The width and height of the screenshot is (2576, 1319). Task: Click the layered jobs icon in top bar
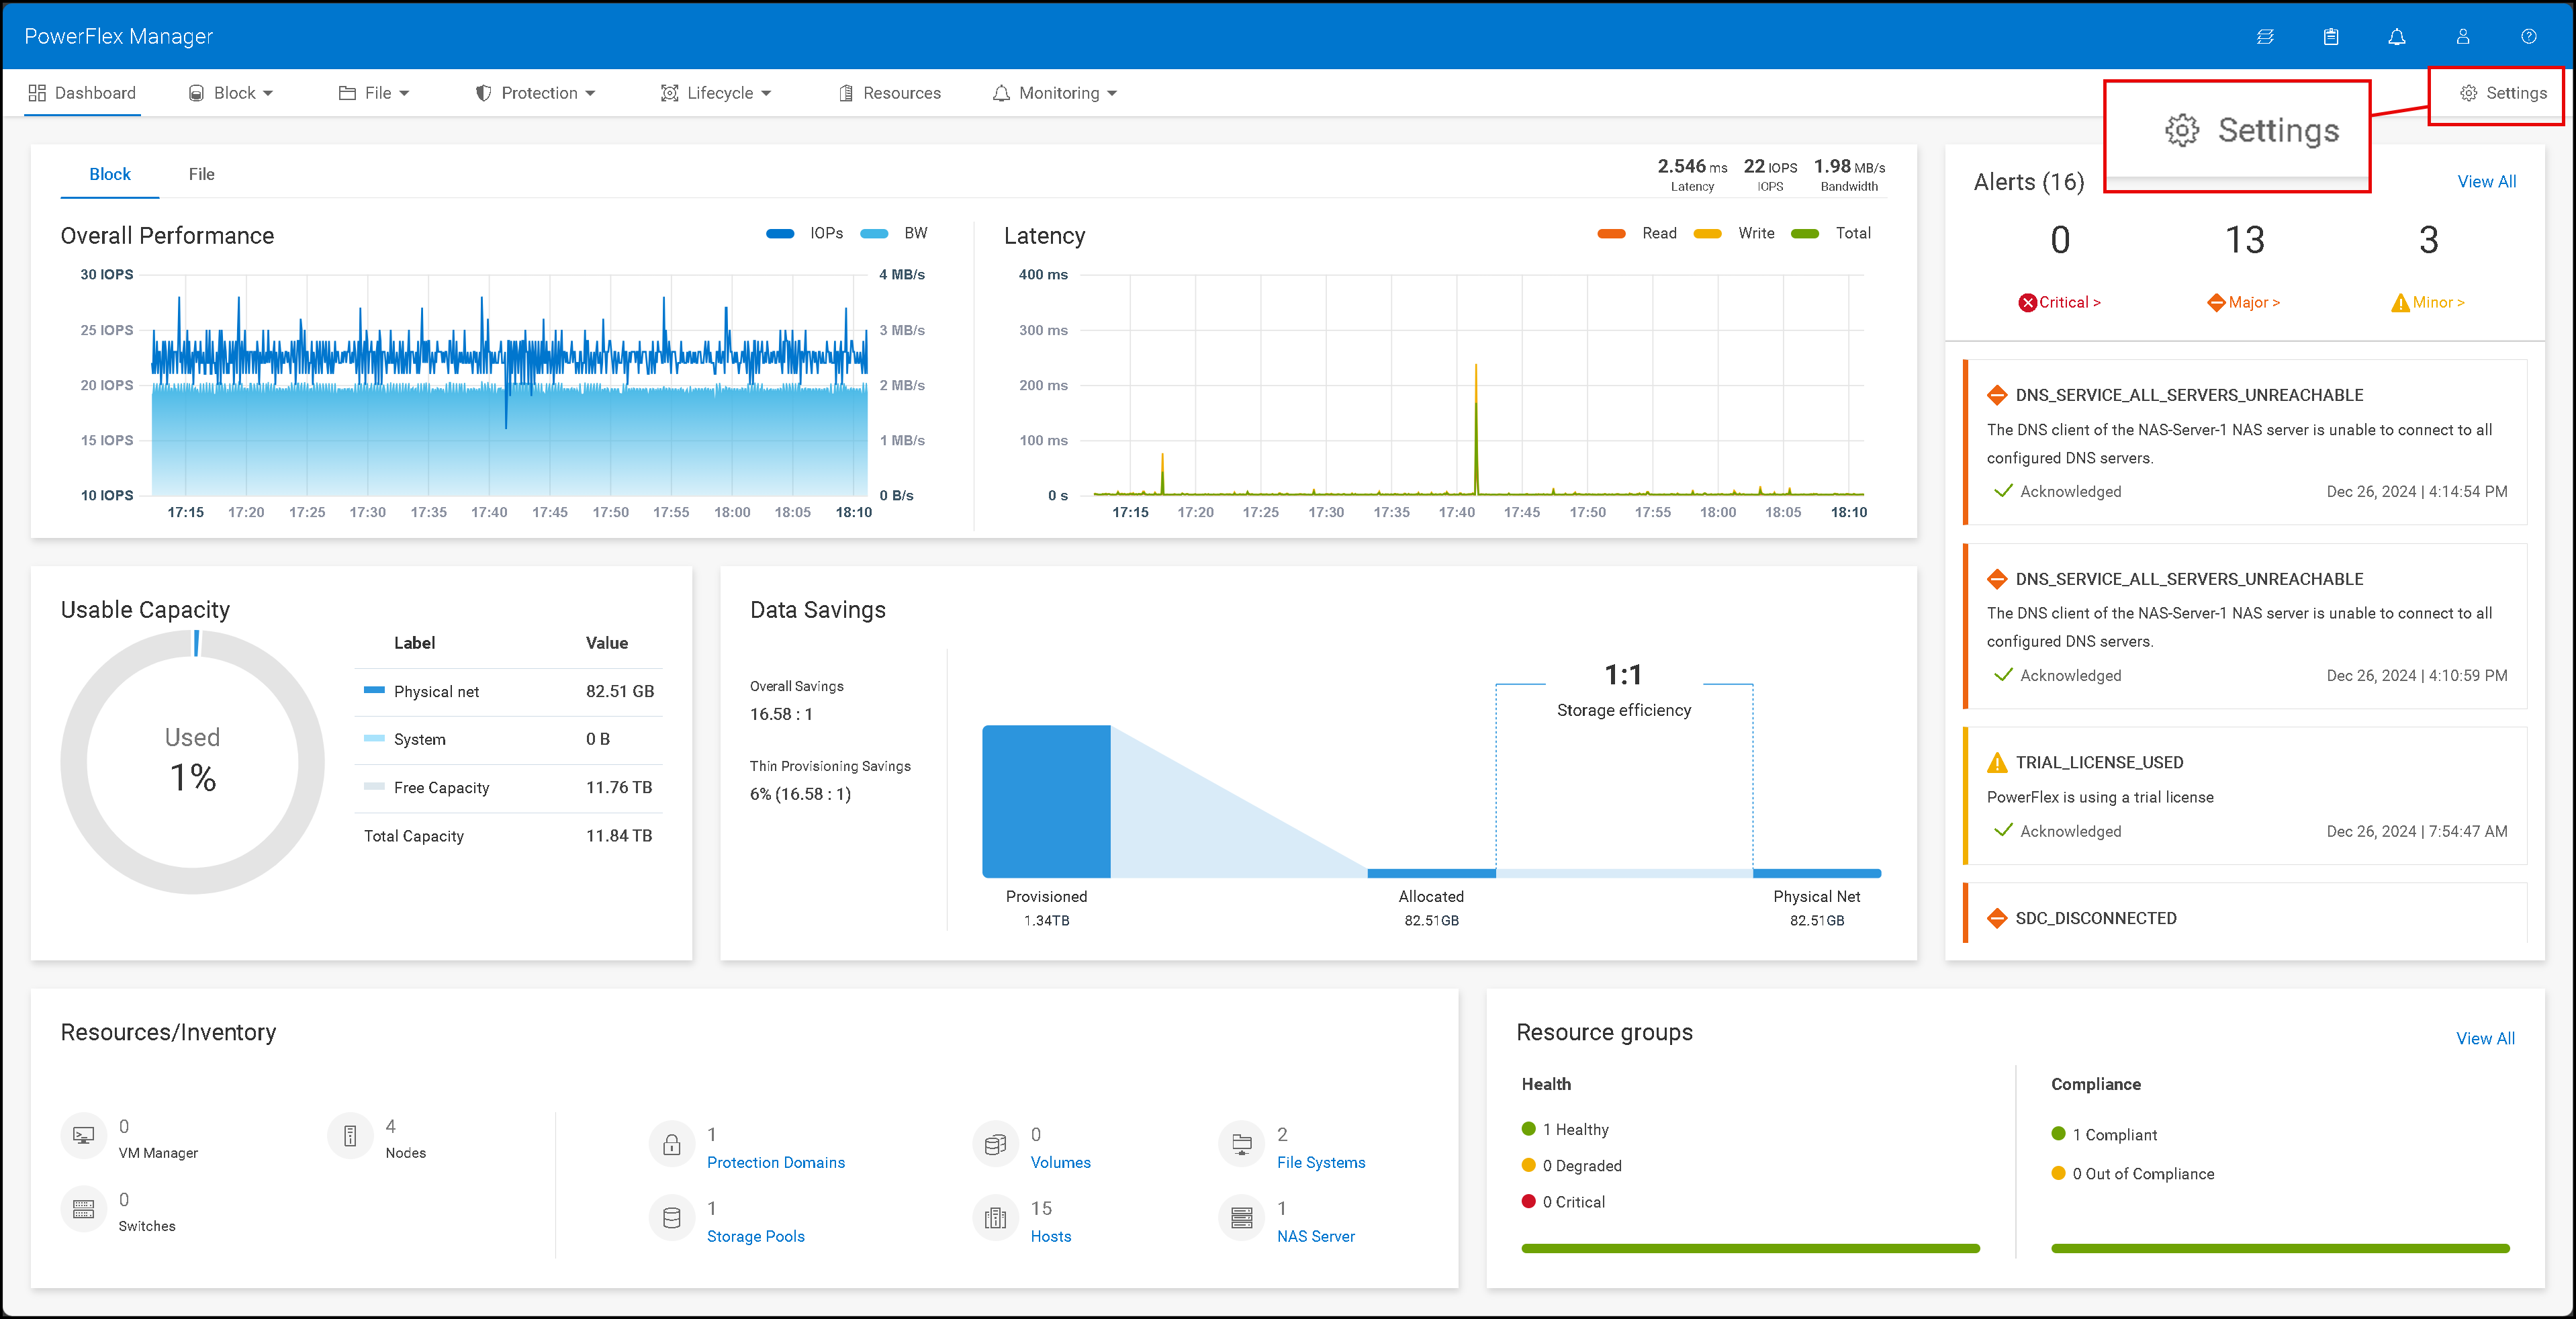pos(2266,36)
